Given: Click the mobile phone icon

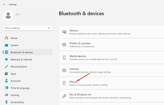Looking at the screenshot, I should [64, 58].
